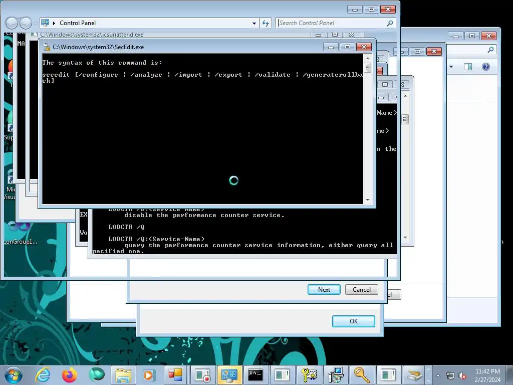Click the Control Panel breadcrumb text
Viewport: 513px width, 385px height.
(x=78, y=23)
